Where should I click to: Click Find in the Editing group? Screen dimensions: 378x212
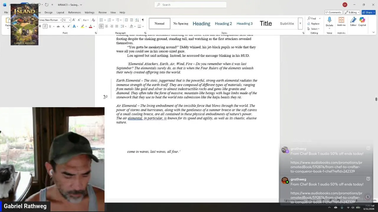(x=312, y=19)
